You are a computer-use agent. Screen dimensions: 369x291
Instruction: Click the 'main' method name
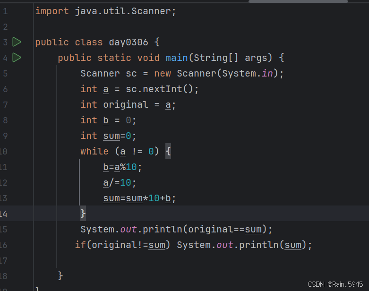click(177, 58)
